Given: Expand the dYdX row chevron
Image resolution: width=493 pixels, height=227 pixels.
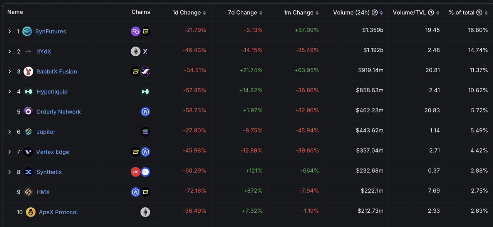Looking at the screenshot, I should [x=10, y=52].
